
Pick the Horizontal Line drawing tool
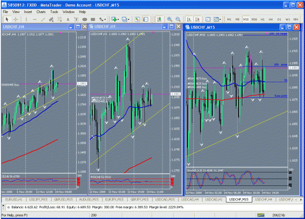coord(35,19)
